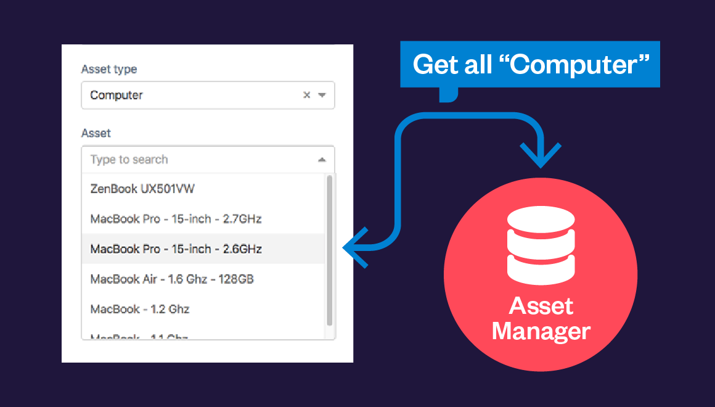Open the Asset type dropdown arrow
The image size is (715, 407).
[322, 95]
